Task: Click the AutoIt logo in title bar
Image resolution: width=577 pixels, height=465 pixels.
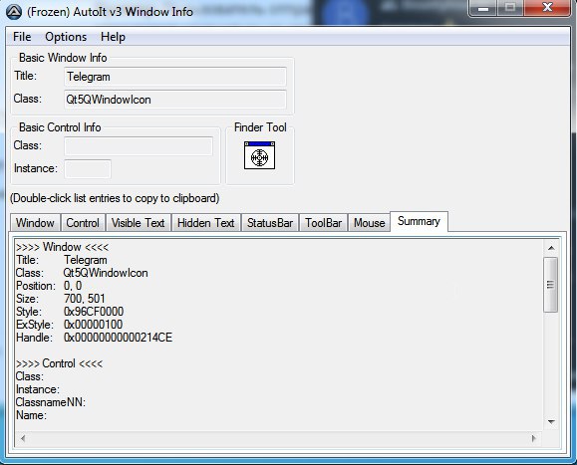Action: (x=14, y=12)
